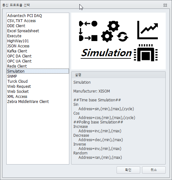
Task: Cancel using the 취소 button
Action: (x=154, y=170)
